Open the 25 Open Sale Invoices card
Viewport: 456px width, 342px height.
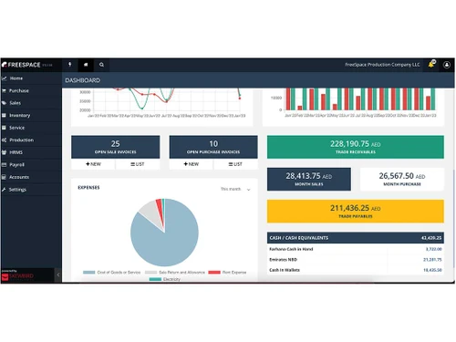(116, 147)
